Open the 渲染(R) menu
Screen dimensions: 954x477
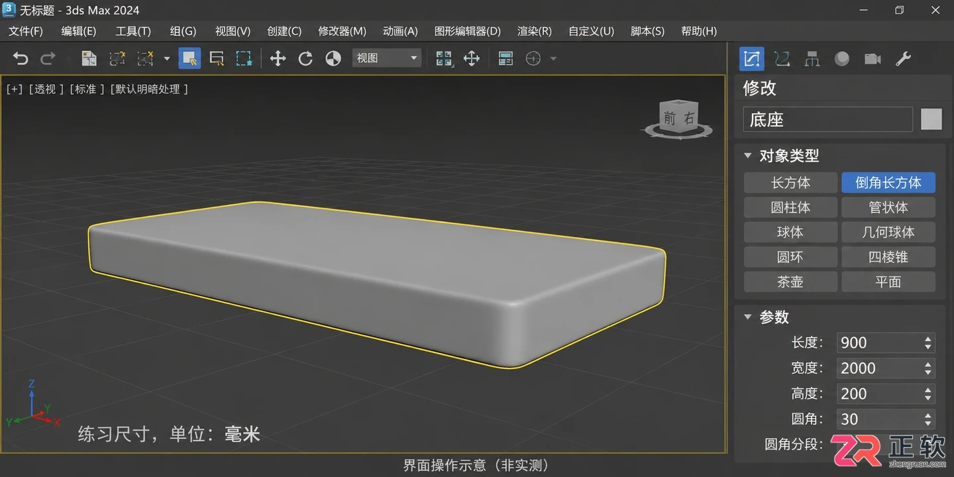[535, 31]
